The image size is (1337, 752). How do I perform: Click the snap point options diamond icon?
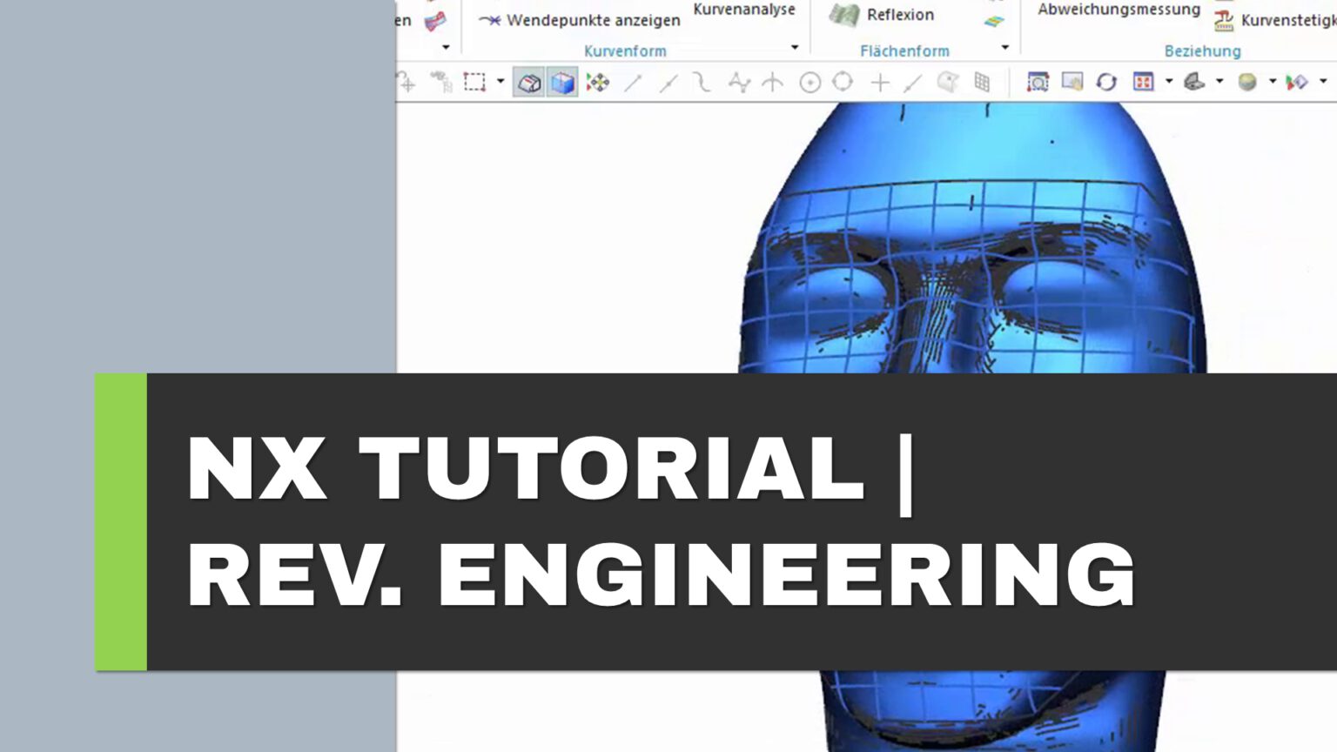[598, 83]
